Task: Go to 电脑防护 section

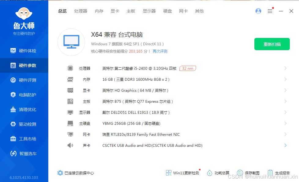Action: (x=24, y=95)
